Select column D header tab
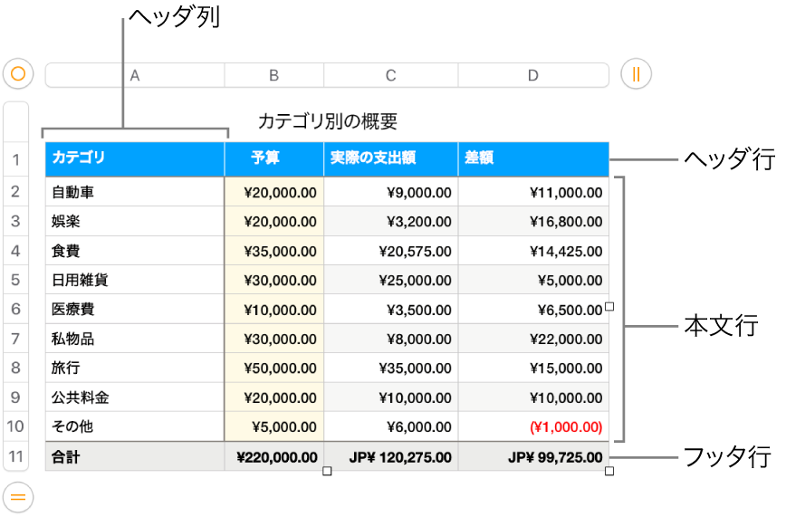 pos(533,75)
